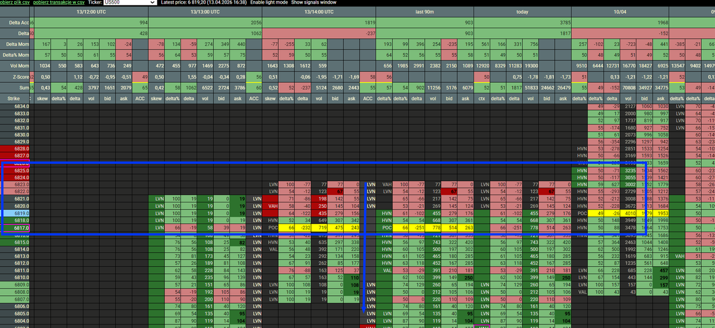
Task: Select strike row 6807.0
Action: tap(14, 299)
